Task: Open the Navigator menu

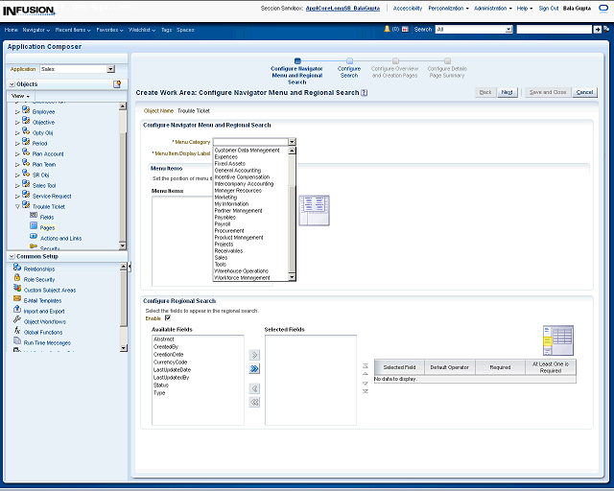Action: (35, 30)
